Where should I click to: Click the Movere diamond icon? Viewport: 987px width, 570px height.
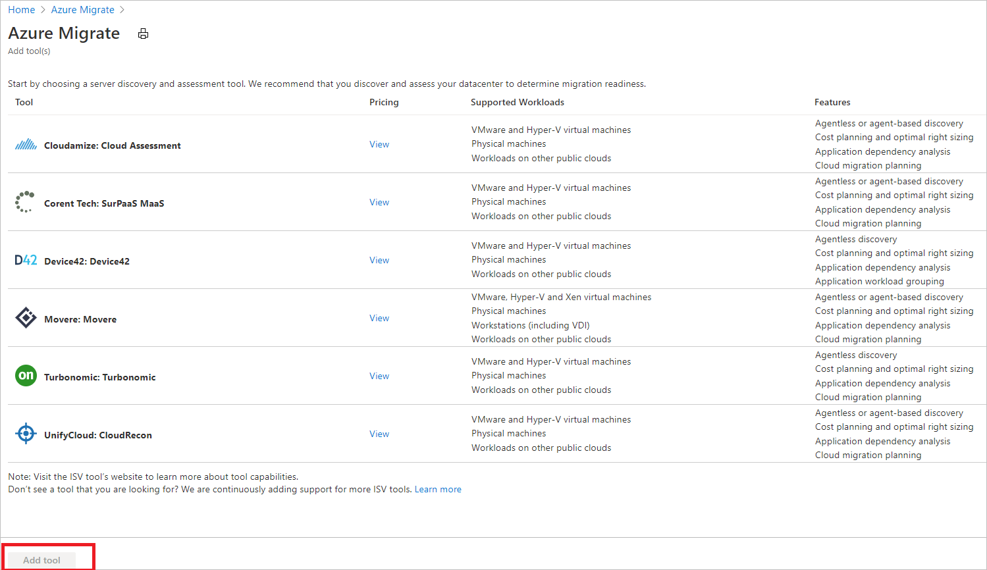(x=26, y=318)
